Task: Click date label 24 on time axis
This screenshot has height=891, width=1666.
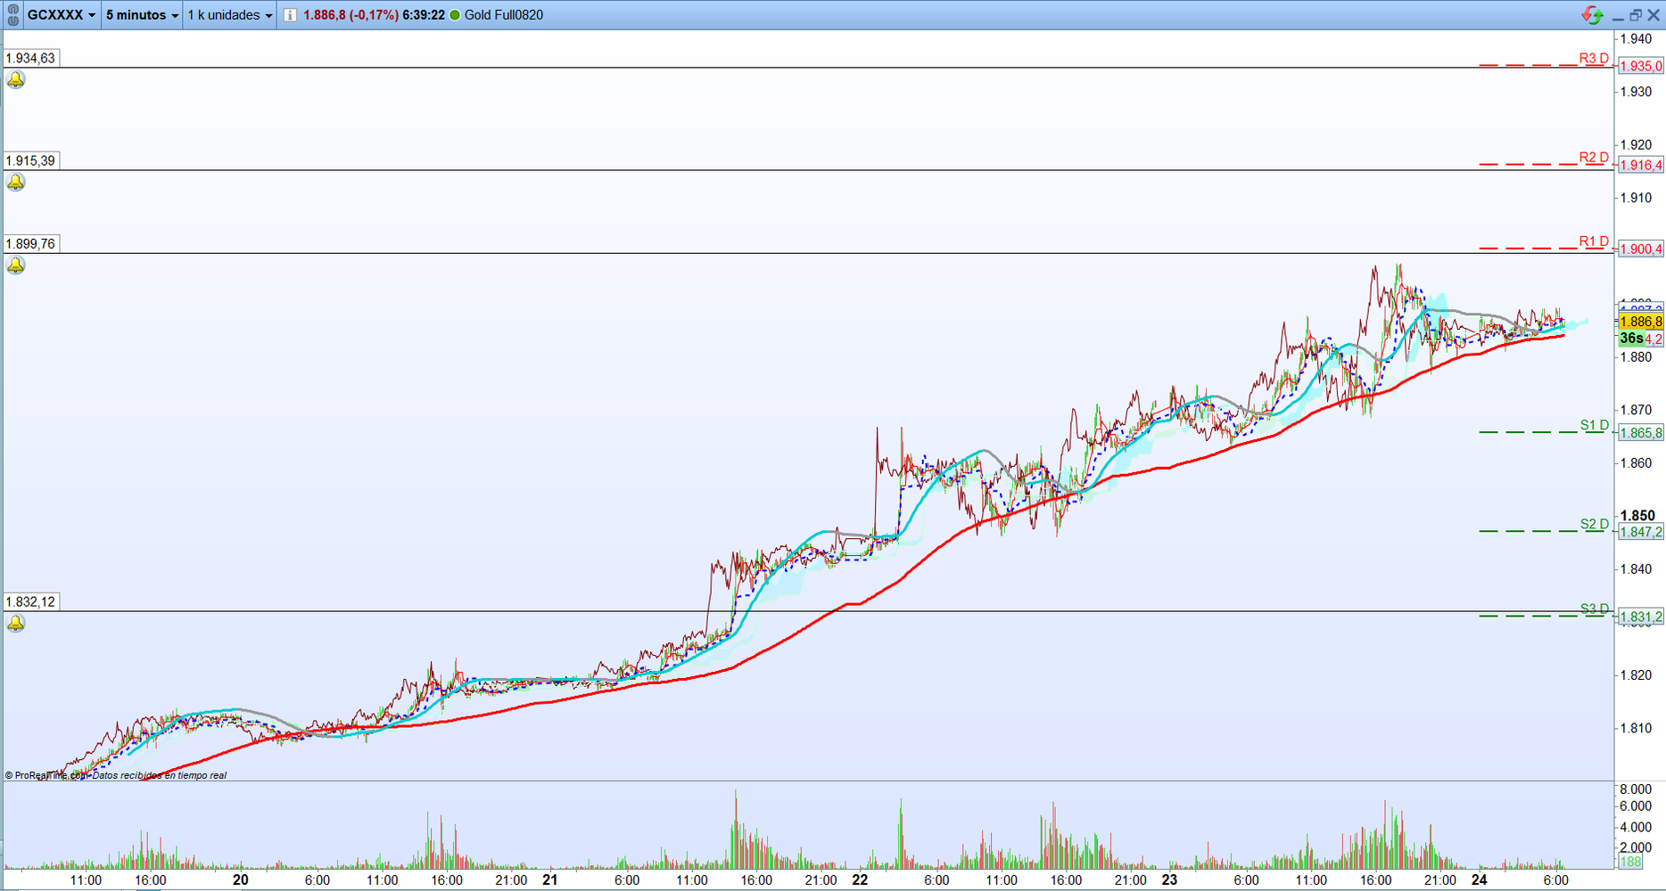Action: point(1480,879)
